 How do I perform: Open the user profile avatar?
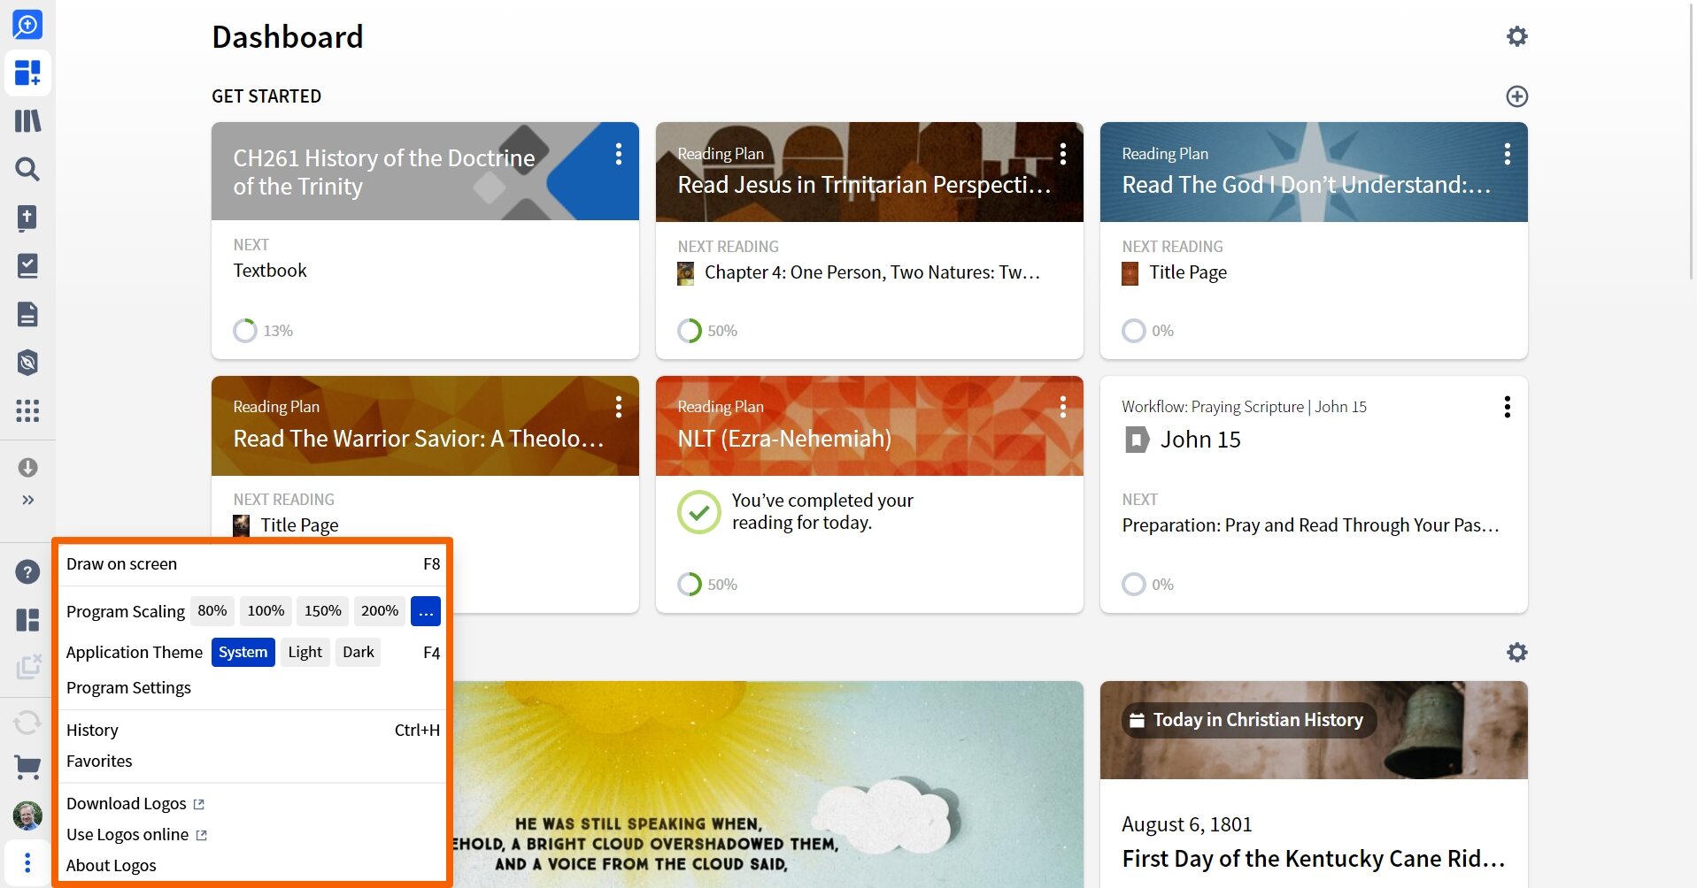[27, 815]
